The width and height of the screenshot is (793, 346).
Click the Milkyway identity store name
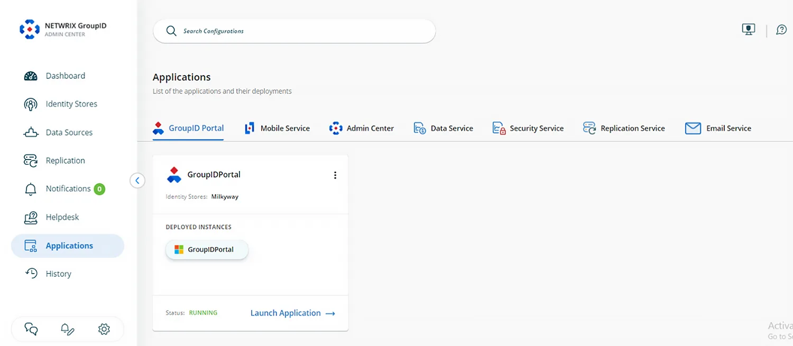click(x=225, y=197)
